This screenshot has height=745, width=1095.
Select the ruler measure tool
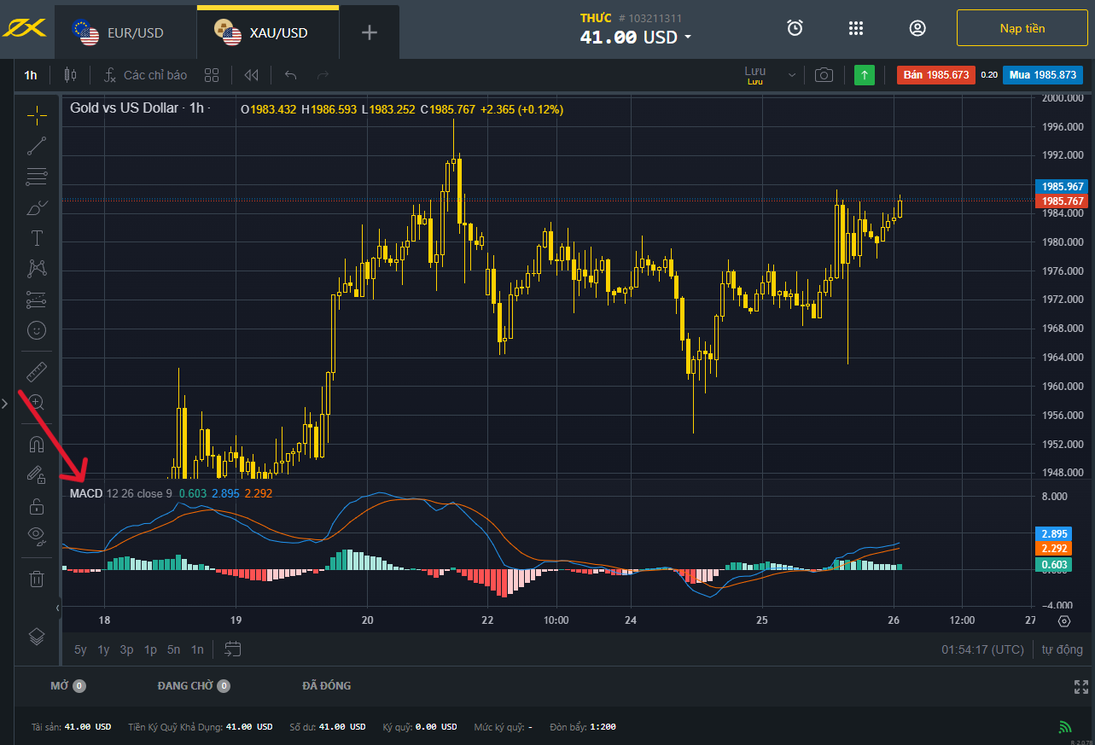pos(37,372)
